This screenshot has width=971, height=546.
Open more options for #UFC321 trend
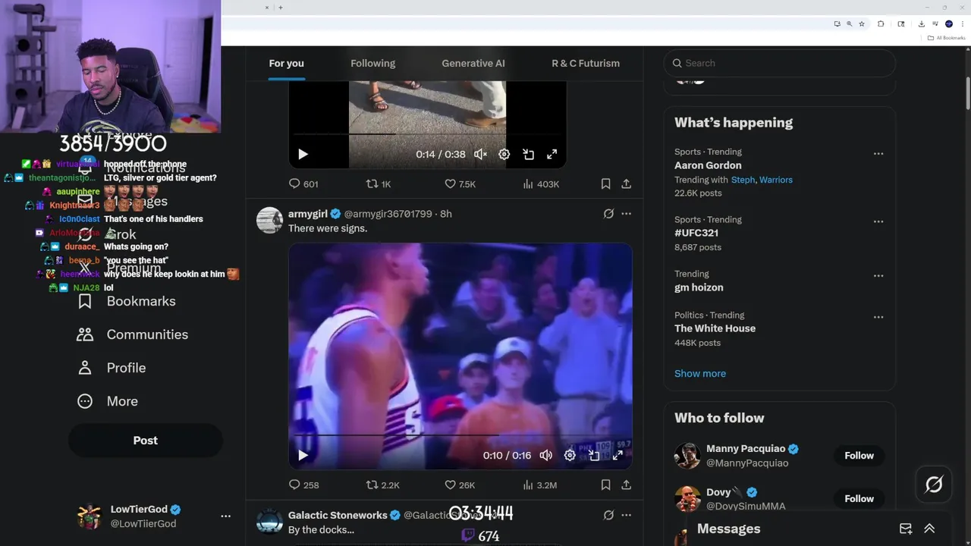(878, 221)
